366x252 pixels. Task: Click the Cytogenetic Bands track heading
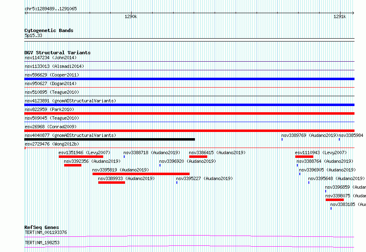pyautogui.click(x=49, y=30)
